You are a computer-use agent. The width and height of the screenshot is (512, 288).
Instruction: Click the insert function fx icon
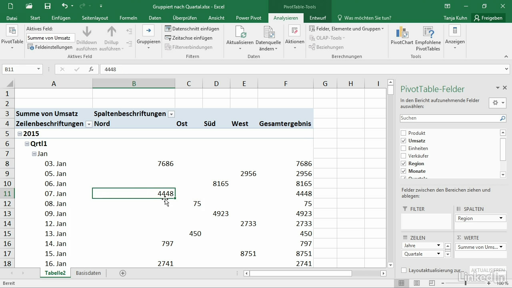tap(91, 69)
